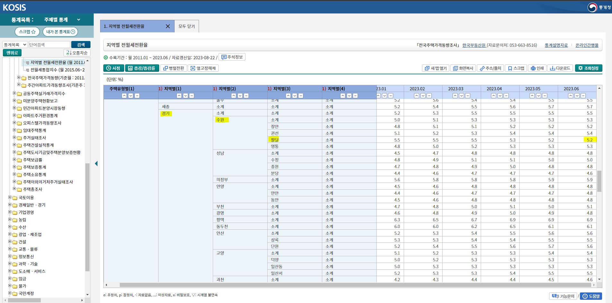
Task: Expand the 임대주택통계 folder
Action: tap(14, 130)
